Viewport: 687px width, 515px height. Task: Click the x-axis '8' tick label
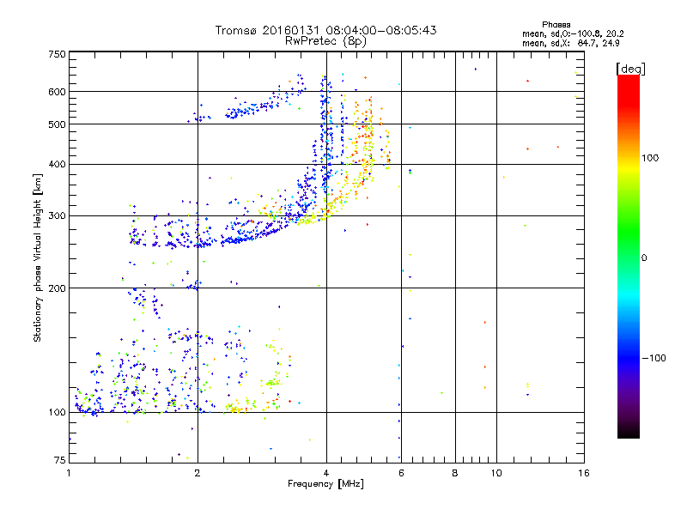coord(455,473)
